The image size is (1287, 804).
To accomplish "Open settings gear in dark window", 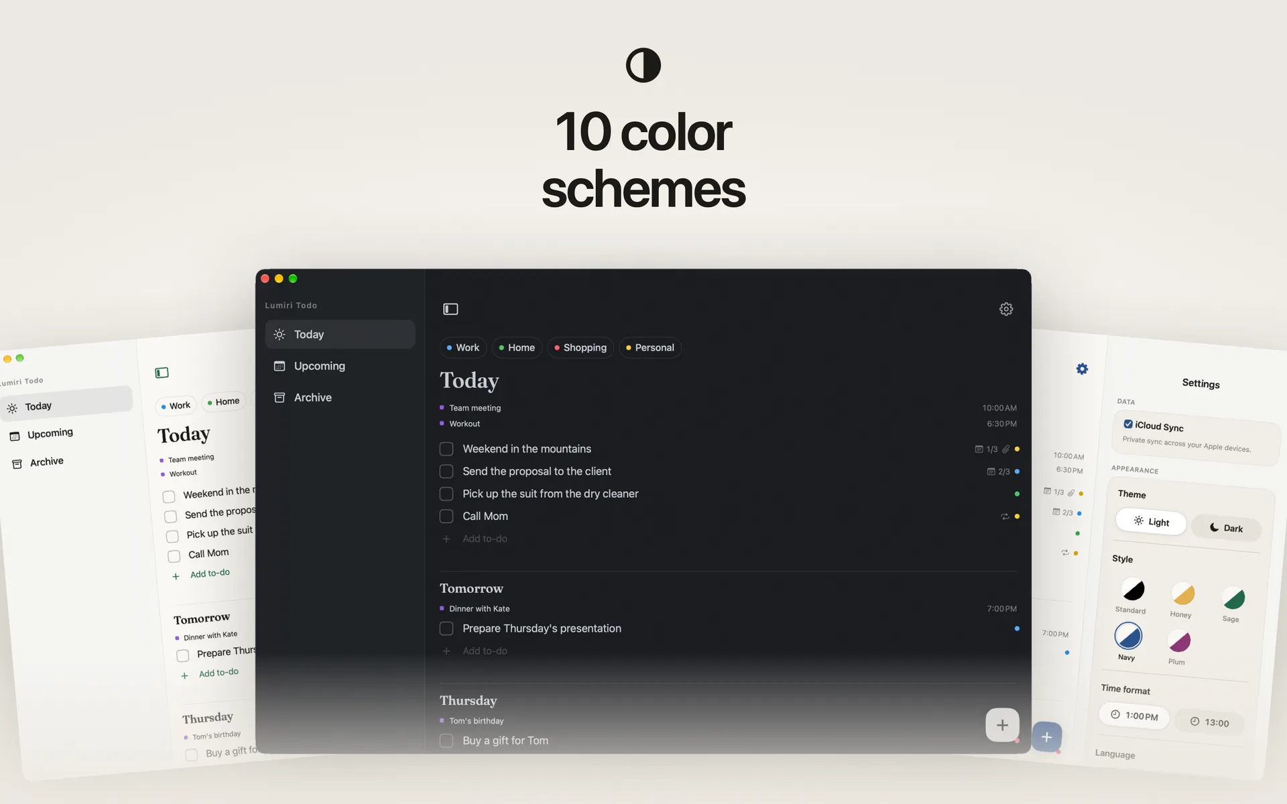I will 1006,309.
